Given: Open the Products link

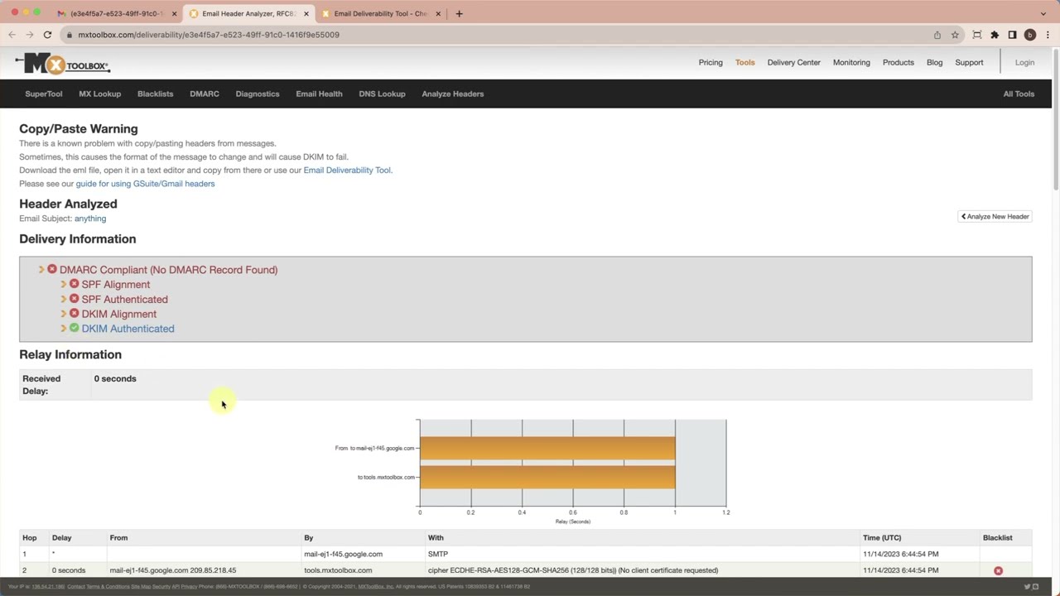Looking at the screenshot, I should pyautogui.click(x=899, y=62).
